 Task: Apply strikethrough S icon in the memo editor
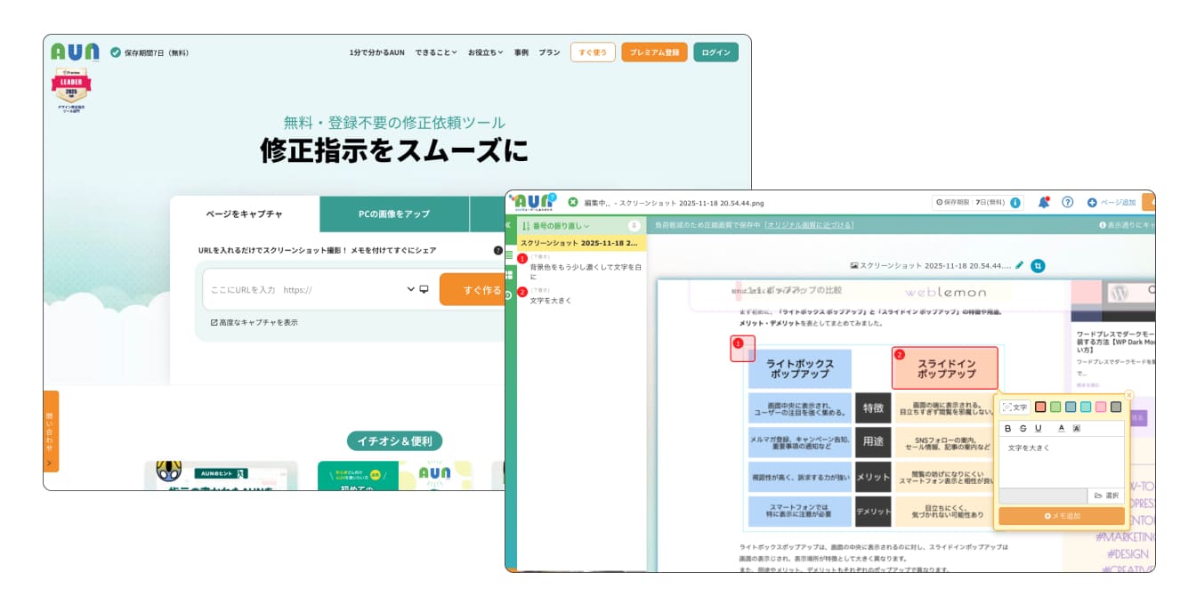(1023, 428)
